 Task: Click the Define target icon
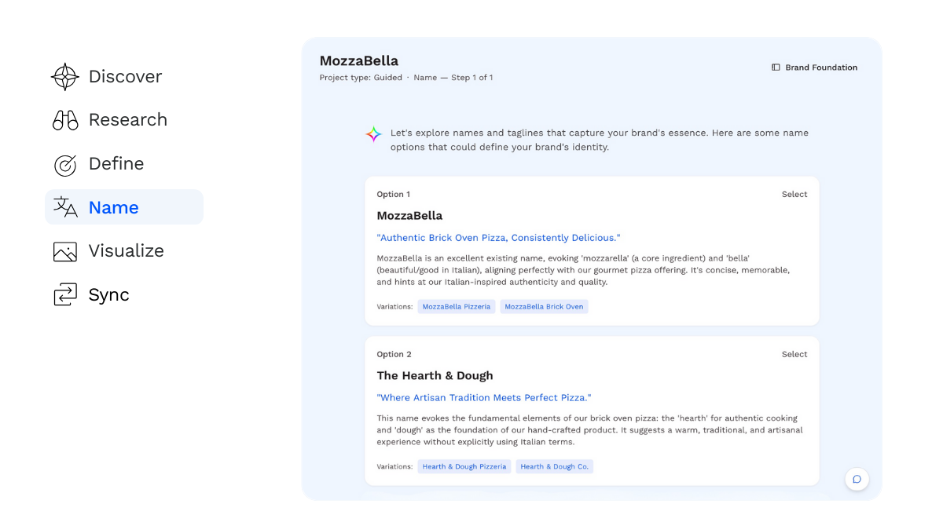[65, 165]
